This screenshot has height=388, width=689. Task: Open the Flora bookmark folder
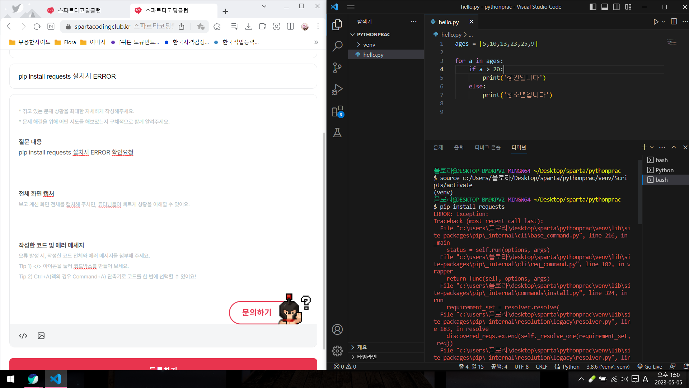(65, 42)
